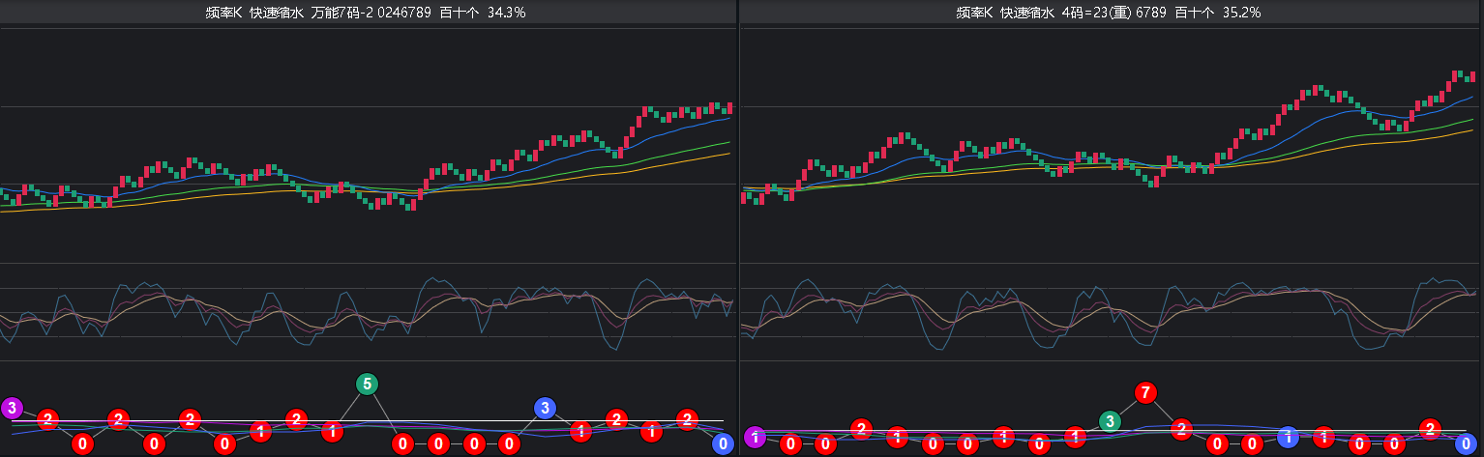Click the blue 3 marker in left panel
The image size is (1484, 457).
coord(545,408)
